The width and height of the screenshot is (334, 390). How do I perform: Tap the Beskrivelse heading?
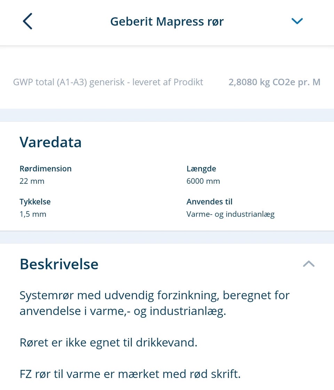59,264
